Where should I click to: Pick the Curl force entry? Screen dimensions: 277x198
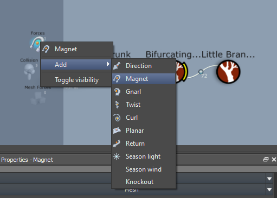(144, 118)
